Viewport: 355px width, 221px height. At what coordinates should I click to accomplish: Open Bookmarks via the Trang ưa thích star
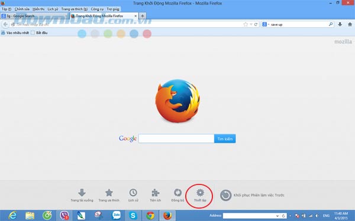point(109,193)
